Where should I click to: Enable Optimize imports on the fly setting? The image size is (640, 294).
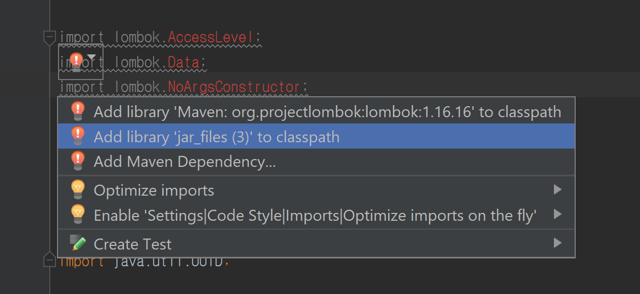315,215
